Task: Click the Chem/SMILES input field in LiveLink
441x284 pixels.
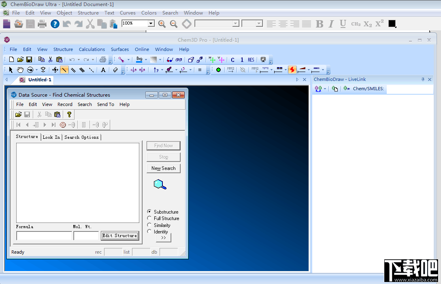Action: tap(409, 89)
